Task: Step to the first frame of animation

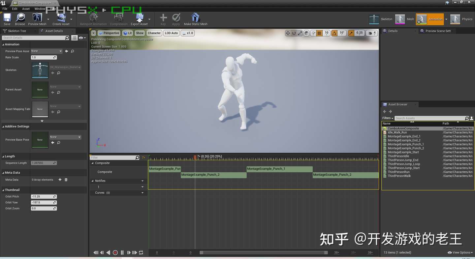Action: tap(96, 253)
